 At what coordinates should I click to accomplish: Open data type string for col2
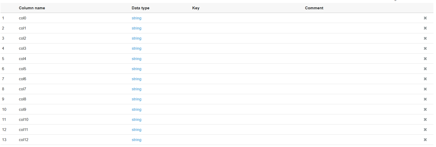point(136,38)
